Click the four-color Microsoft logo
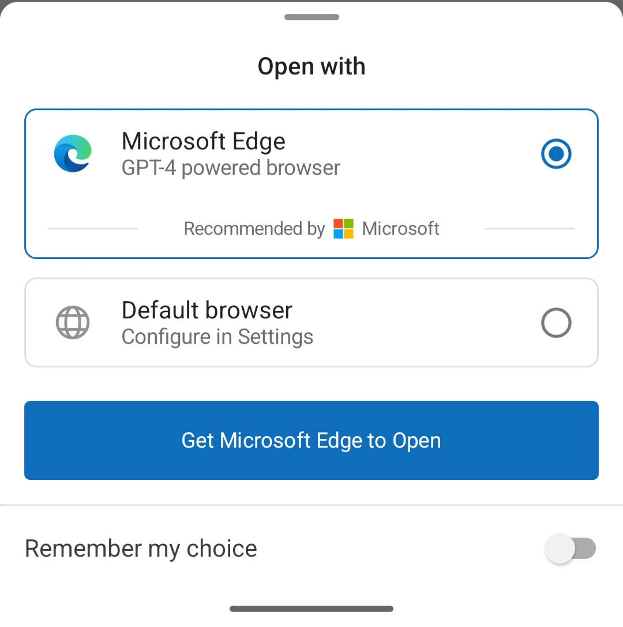This screenshot has width=623, height=627. tap(343, 229)
